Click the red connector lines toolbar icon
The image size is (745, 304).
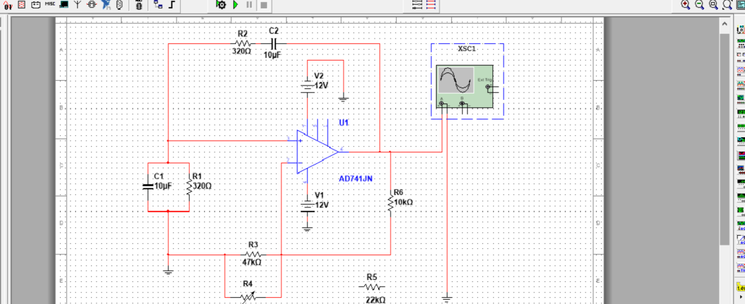(431, 5)
